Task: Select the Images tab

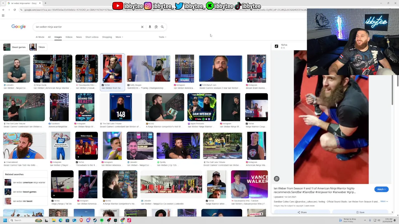Action: click(x=58, y=37)
